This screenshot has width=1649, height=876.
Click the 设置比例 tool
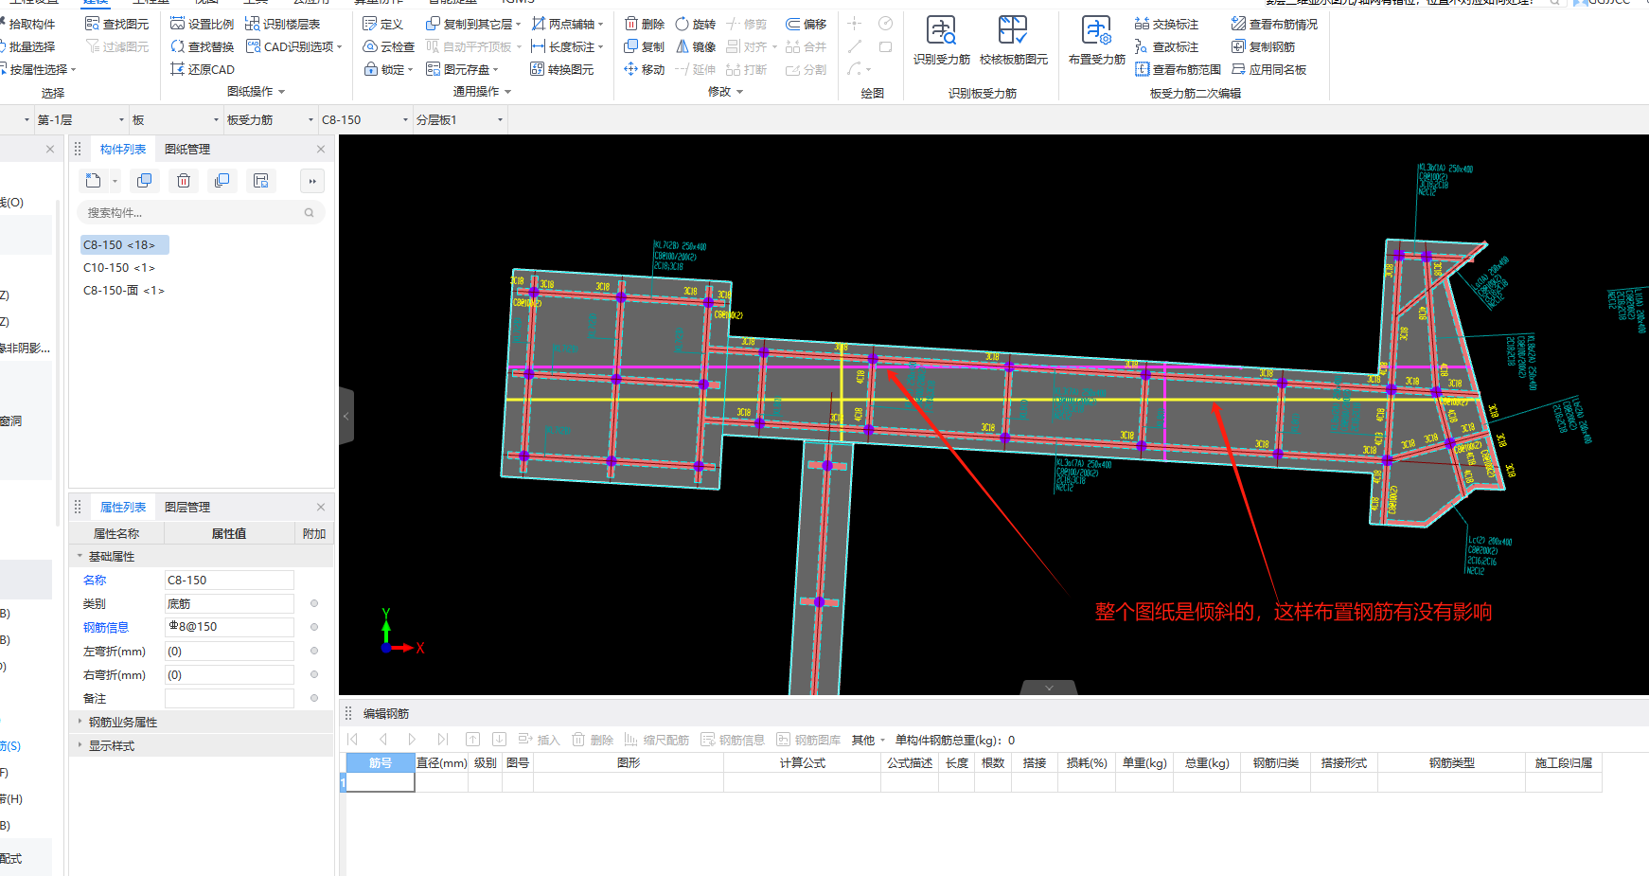click(x=202, y=24)
